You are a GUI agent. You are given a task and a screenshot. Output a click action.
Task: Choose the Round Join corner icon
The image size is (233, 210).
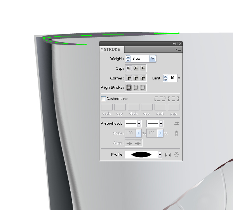[x=136, y=78]
